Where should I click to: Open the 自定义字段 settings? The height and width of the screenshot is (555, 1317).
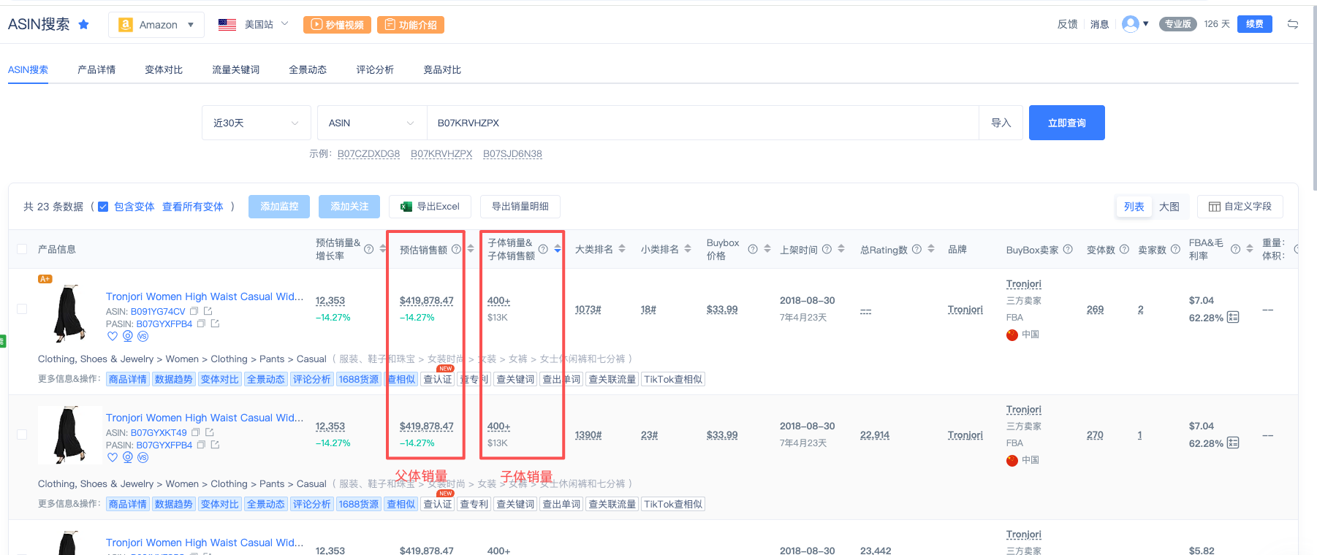(1240, 207)
